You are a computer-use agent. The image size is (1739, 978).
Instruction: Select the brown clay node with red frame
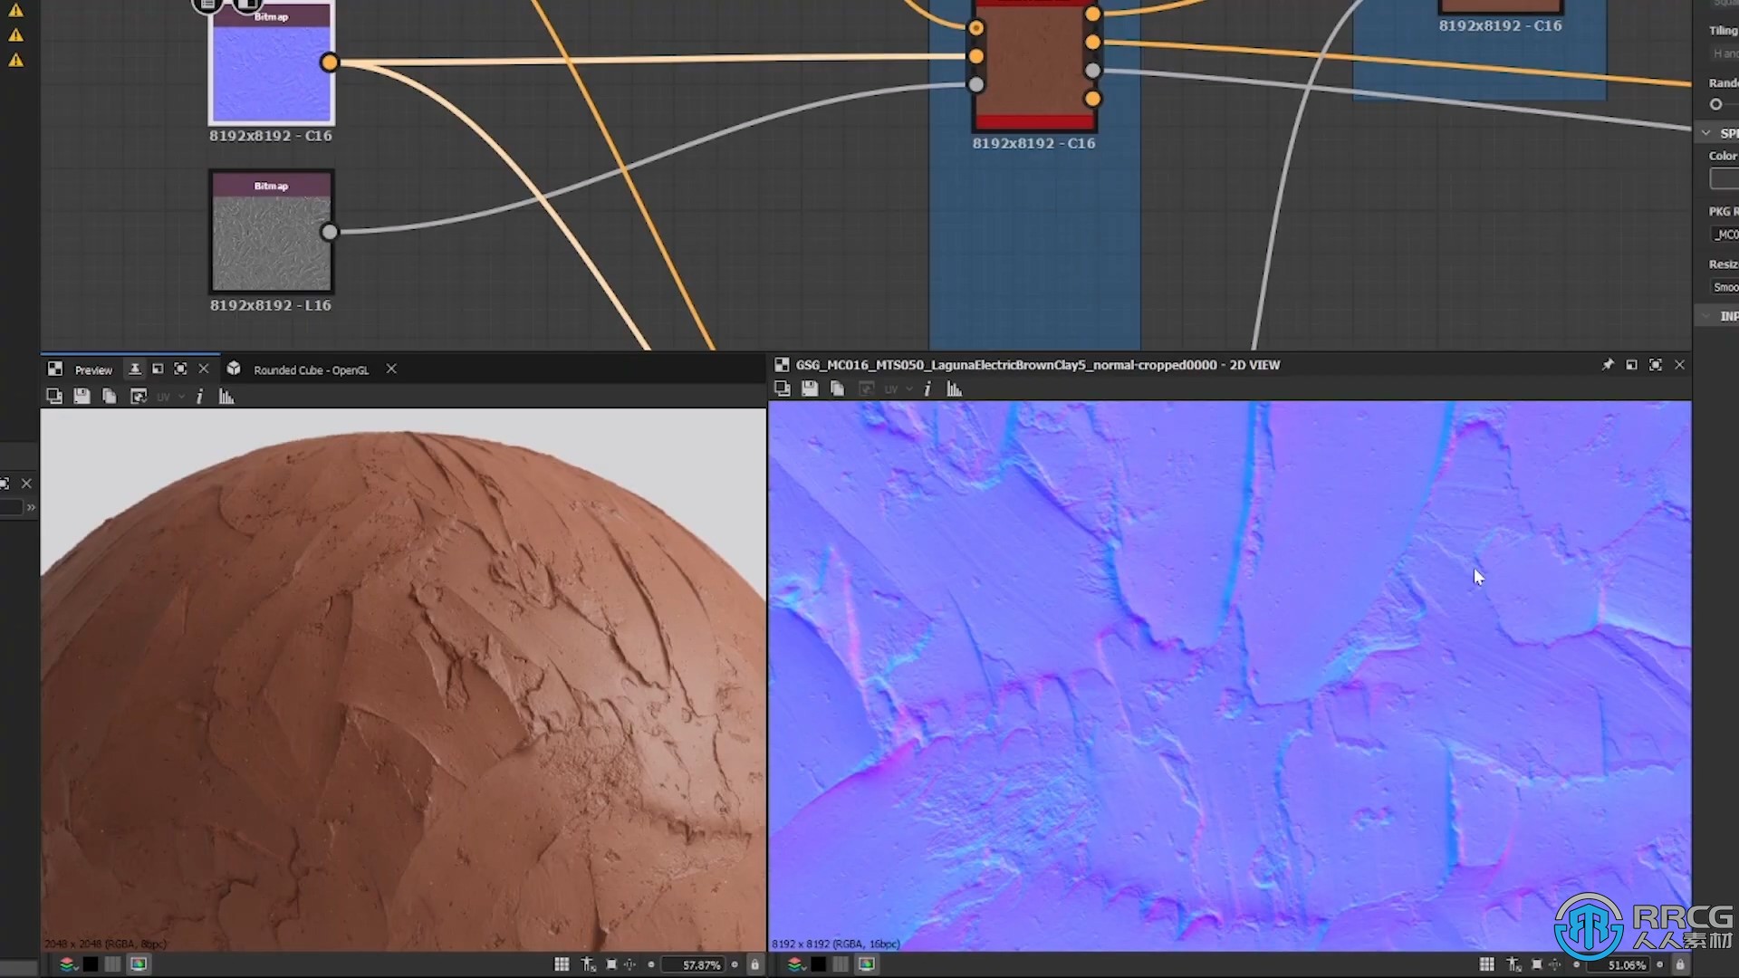pyautogui.click(x=1033, y=65)
